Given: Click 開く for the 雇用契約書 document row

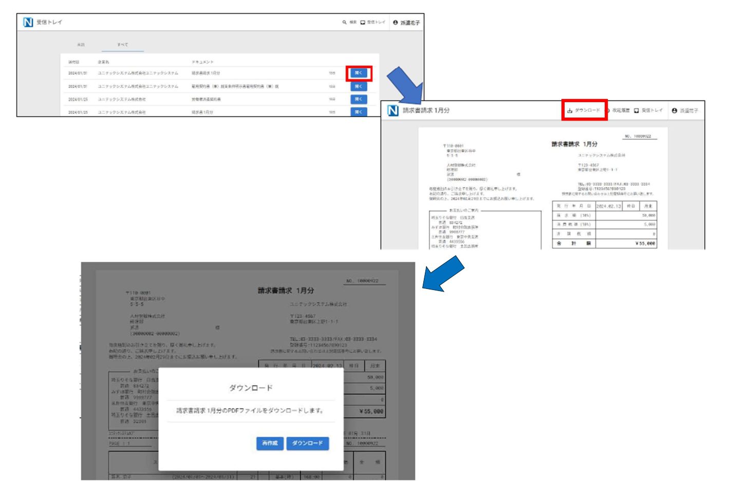Looking at the screenshot, I should 359,87.
